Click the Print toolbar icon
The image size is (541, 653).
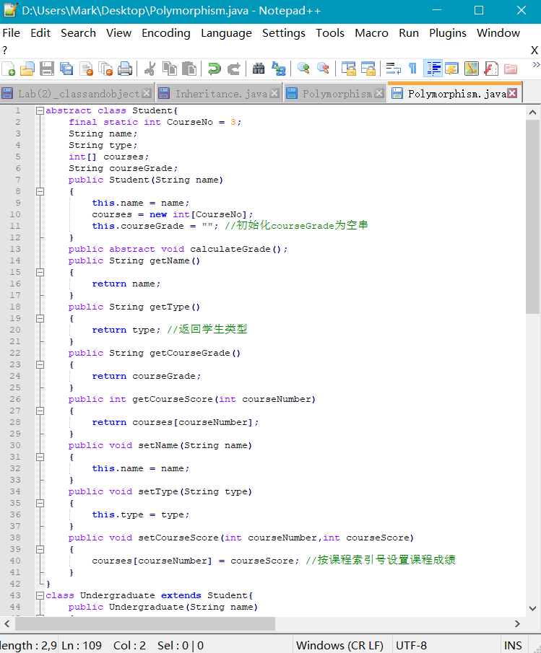125,69
